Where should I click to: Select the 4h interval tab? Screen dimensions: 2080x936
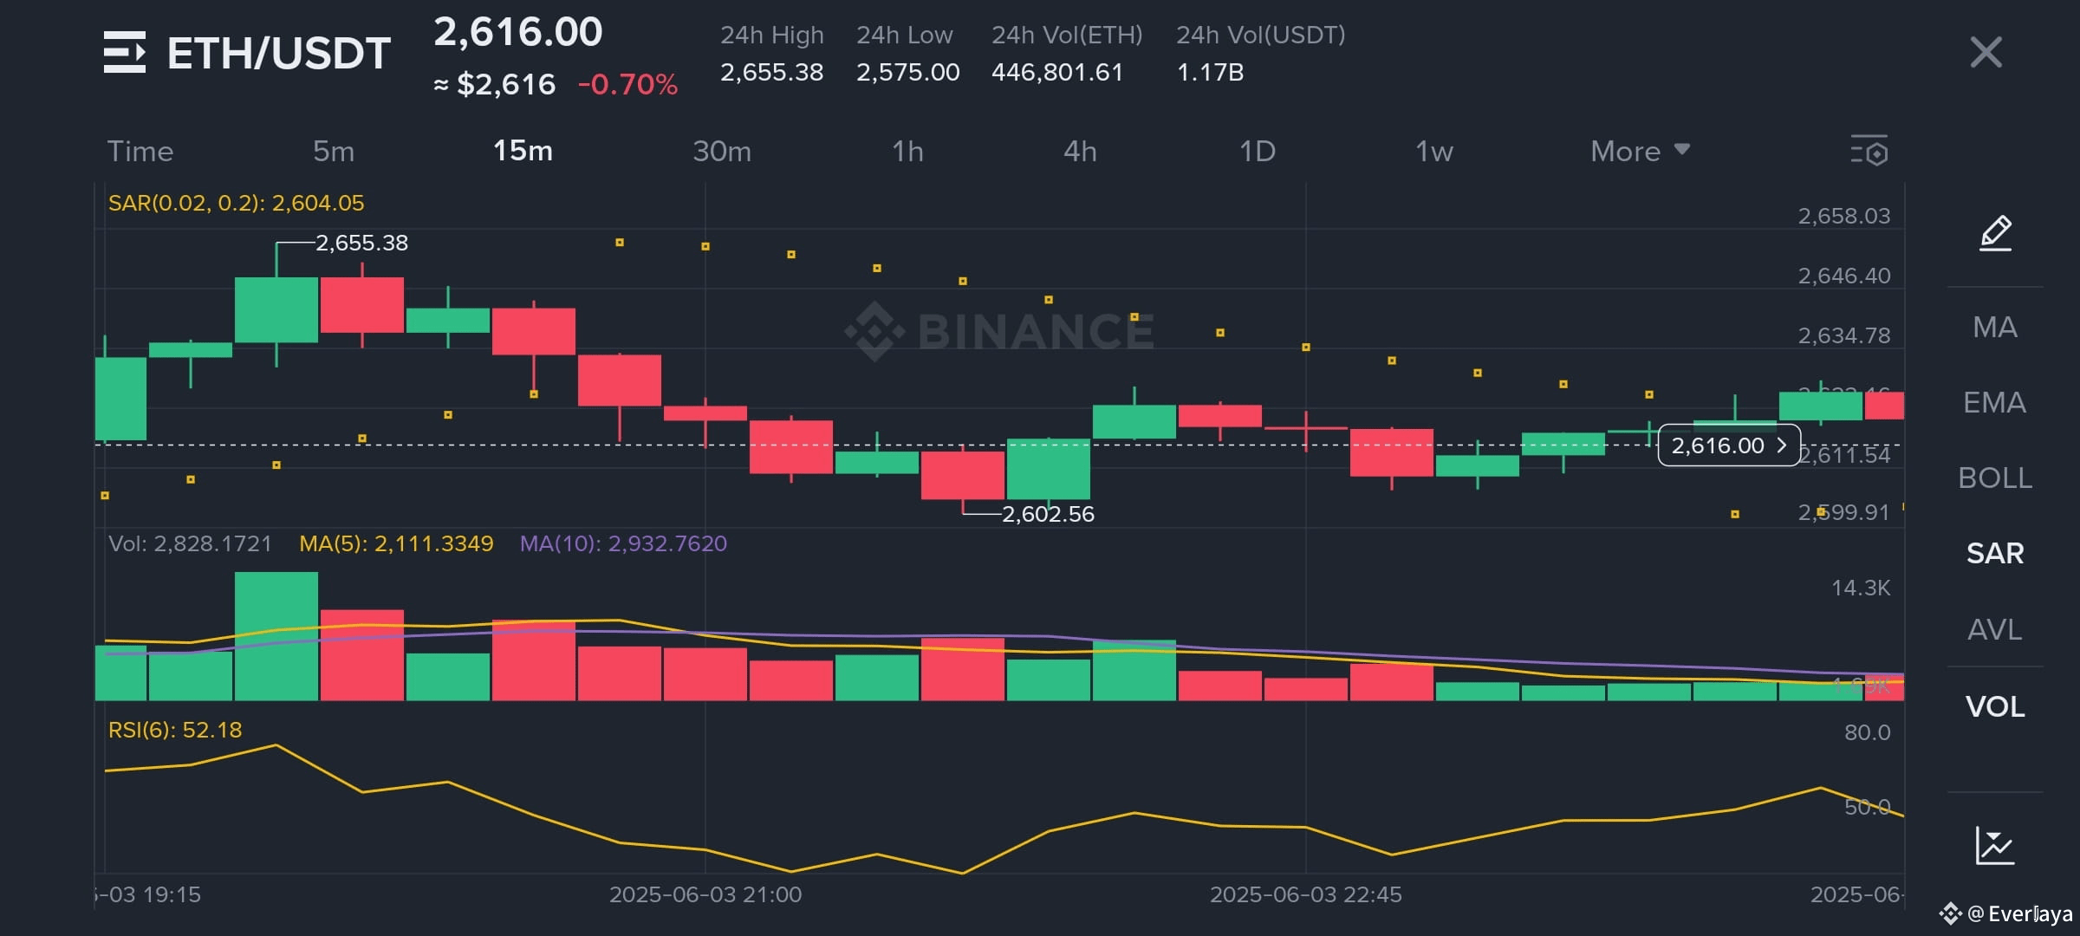click(x=1080, y=152)
